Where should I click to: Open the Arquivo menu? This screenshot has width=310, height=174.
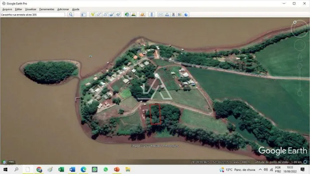(x=7, y=9)
